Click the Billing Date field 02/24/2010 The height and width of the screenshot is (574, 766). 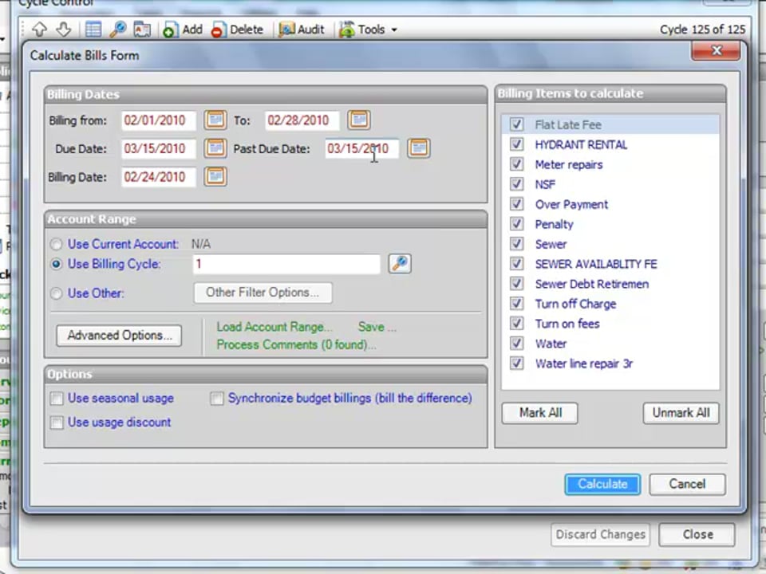159,177
